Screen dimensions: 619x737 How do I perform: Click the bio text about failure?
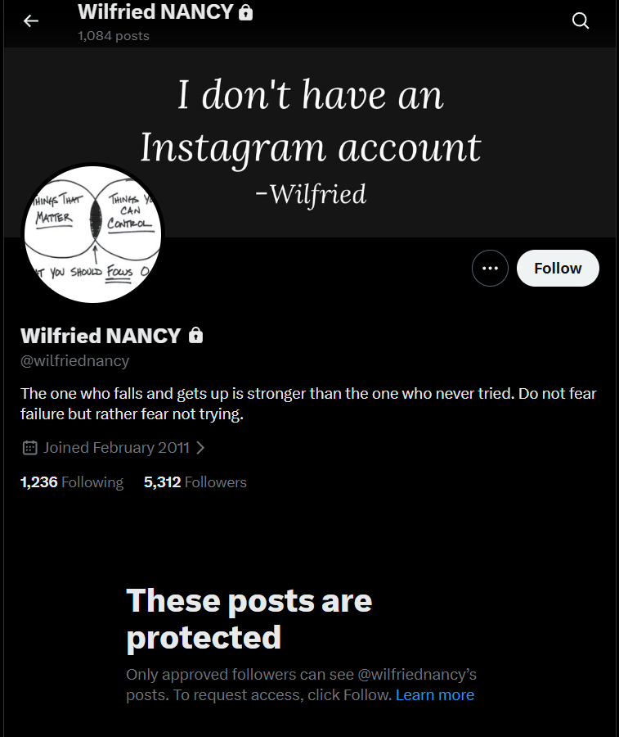click(x=308, y=404)
